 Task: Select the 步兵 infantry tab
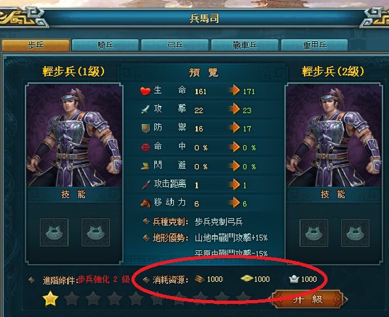36,45
